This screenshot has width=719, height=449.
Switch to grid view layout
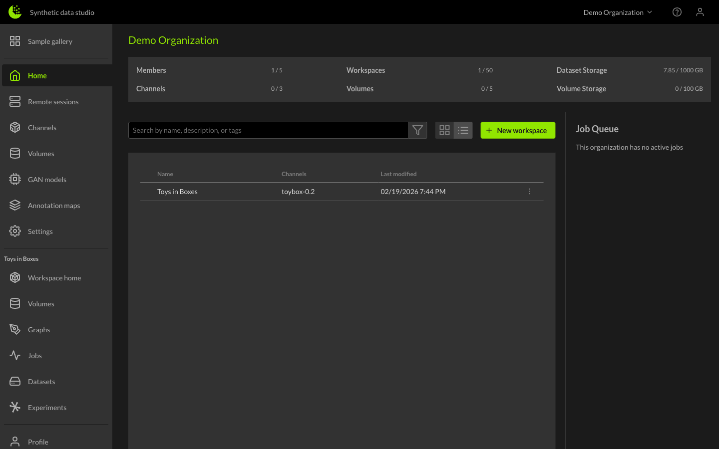click(444, 130)
